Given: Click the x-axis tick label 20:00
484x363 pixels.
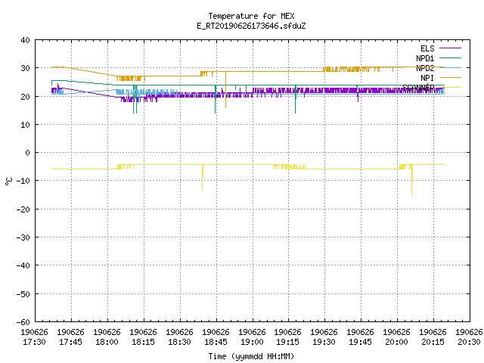Looking at the screenshot, I should point(396,342).
